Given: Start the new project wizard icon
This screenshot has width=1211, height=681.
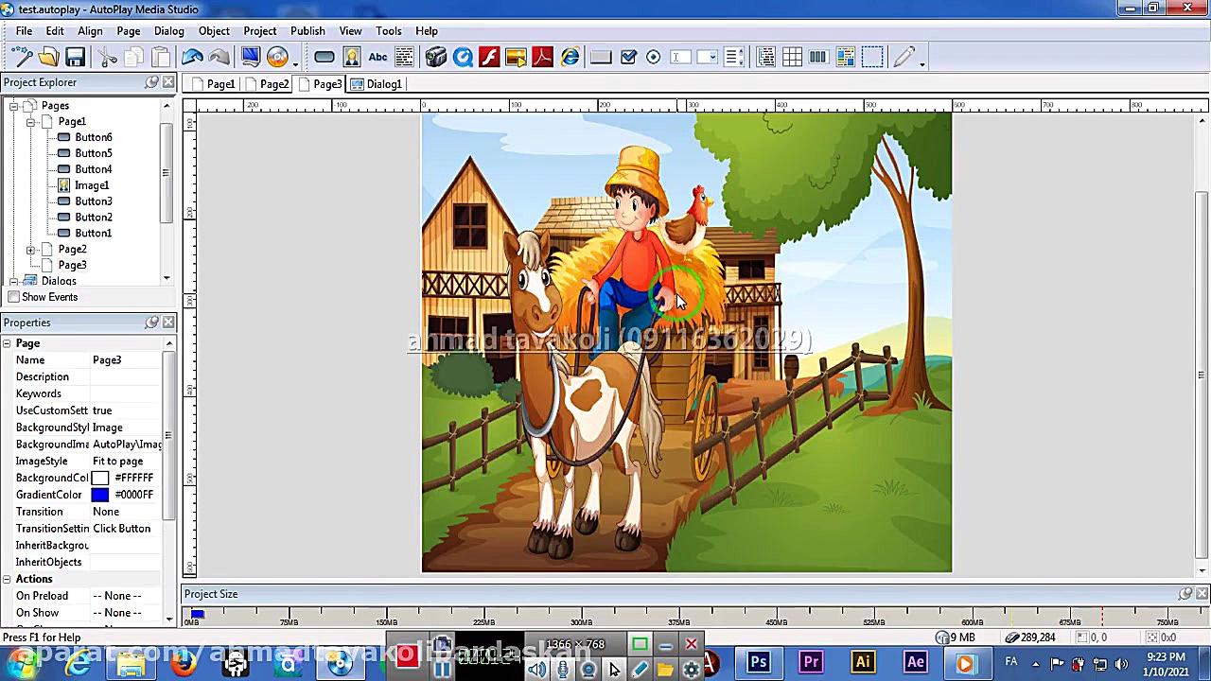Looking at the screenshot, I should [23, 58].
